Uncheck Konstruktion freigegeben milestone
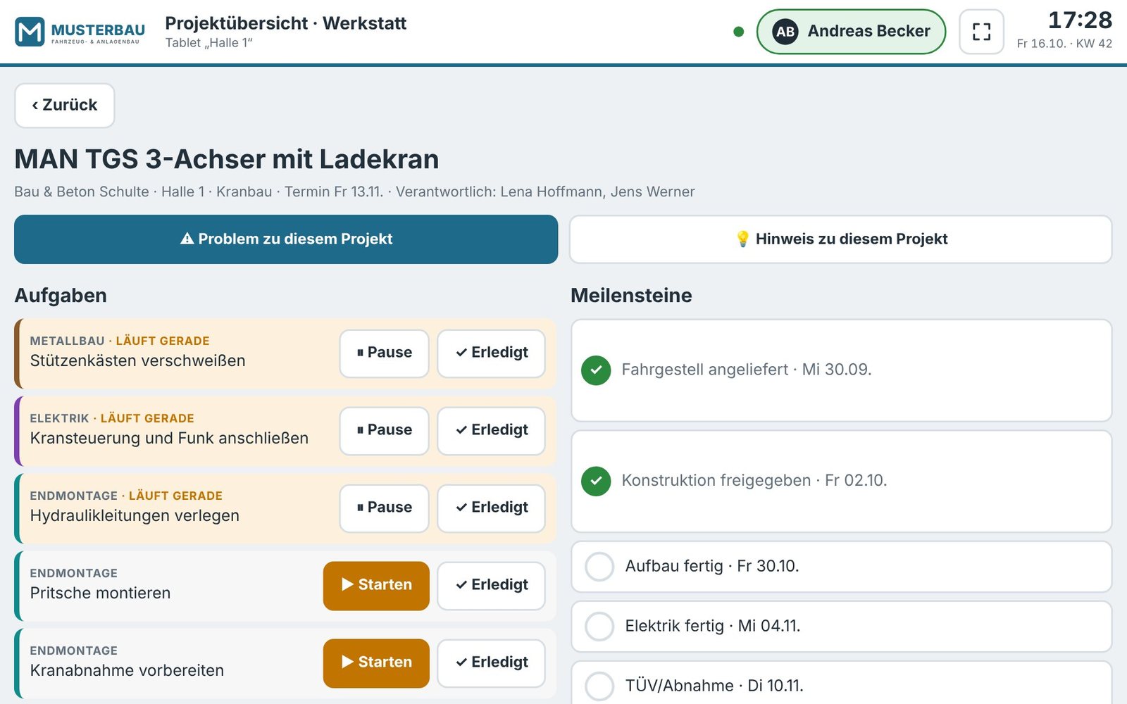The height and width of the screenshot is (704, 1127). pyautogui.click(x=596, y=481)
